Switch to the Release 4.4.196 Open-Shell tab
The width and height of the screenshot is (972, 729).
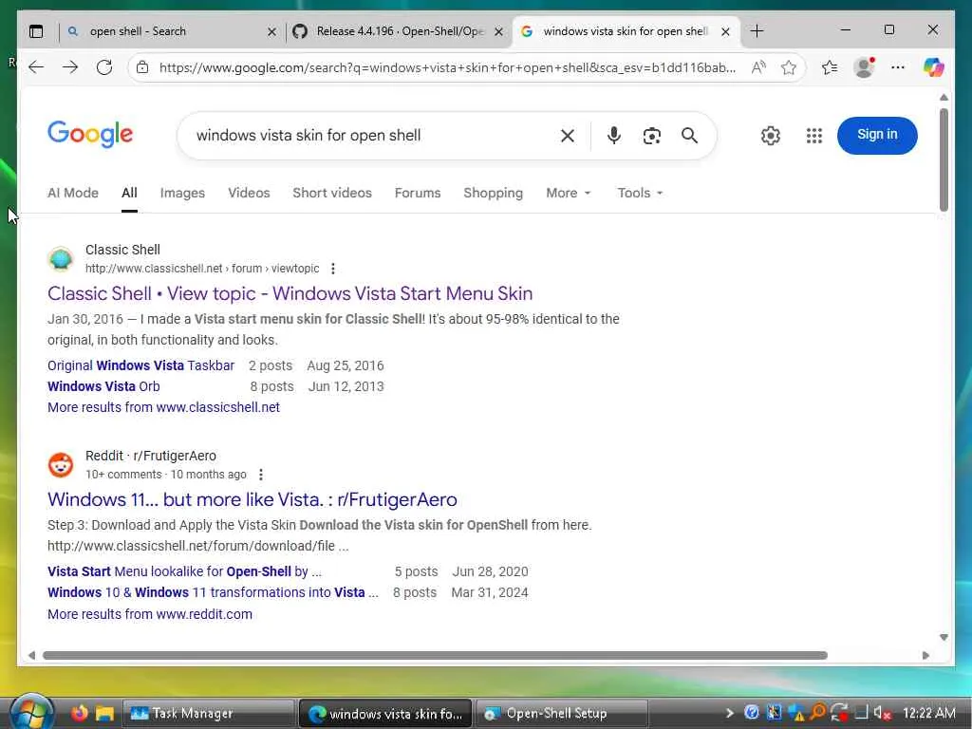point(398,31)
